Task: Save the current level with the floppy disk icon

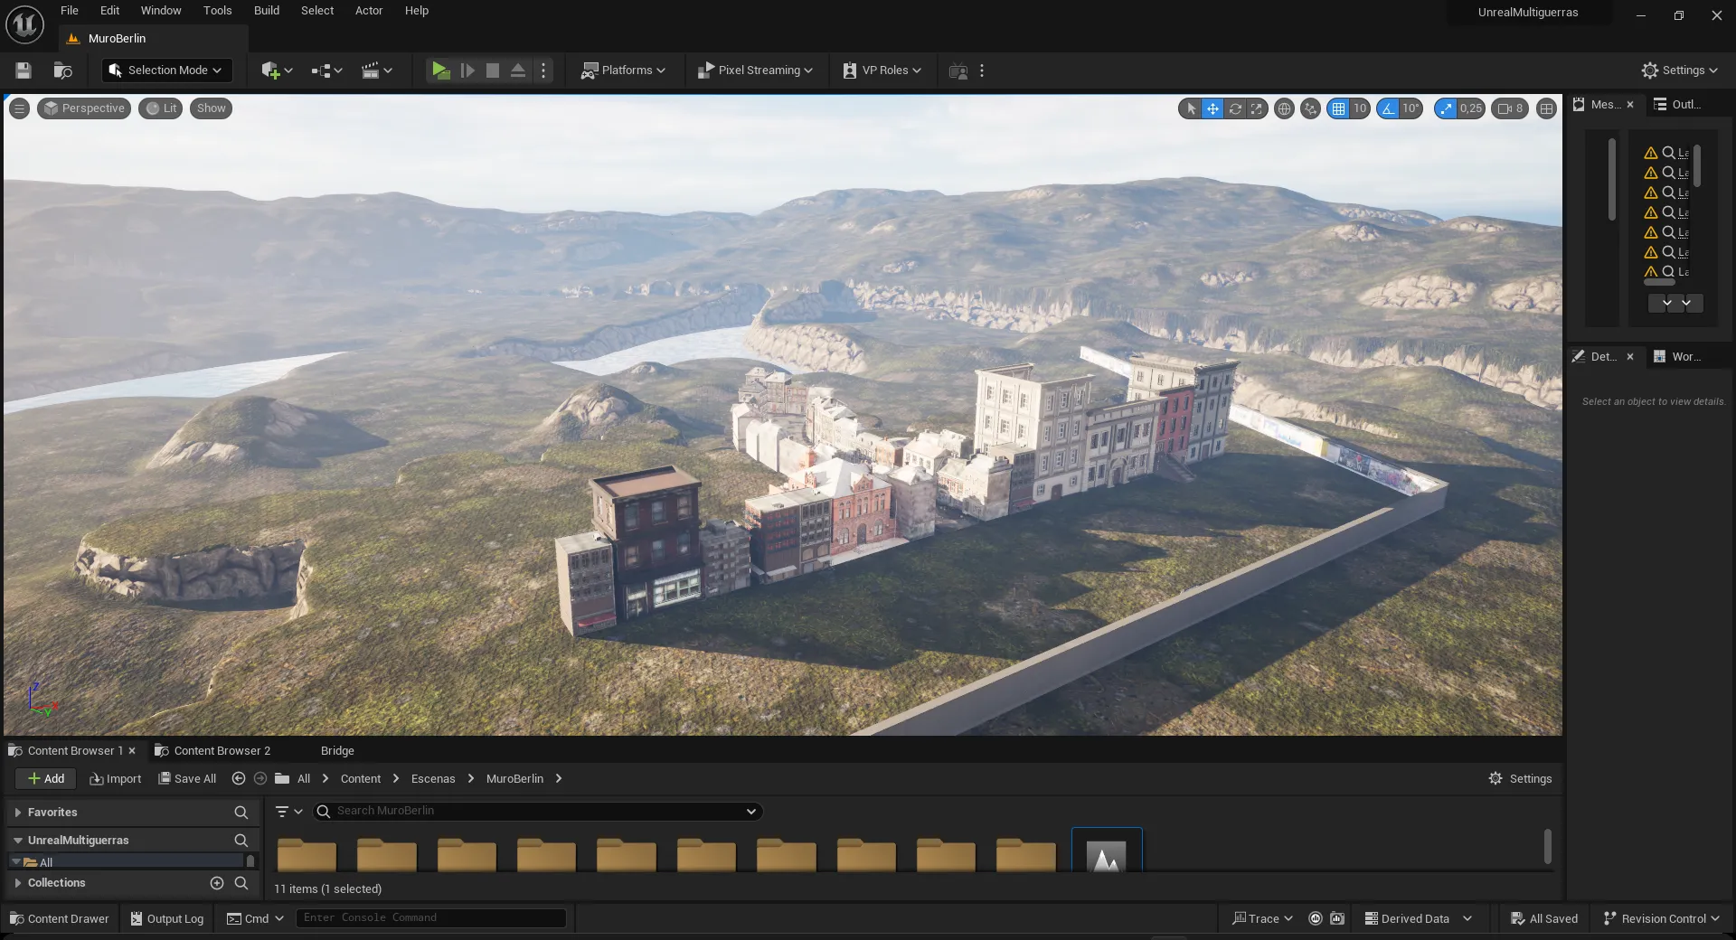Action: (x=24, y=70)
